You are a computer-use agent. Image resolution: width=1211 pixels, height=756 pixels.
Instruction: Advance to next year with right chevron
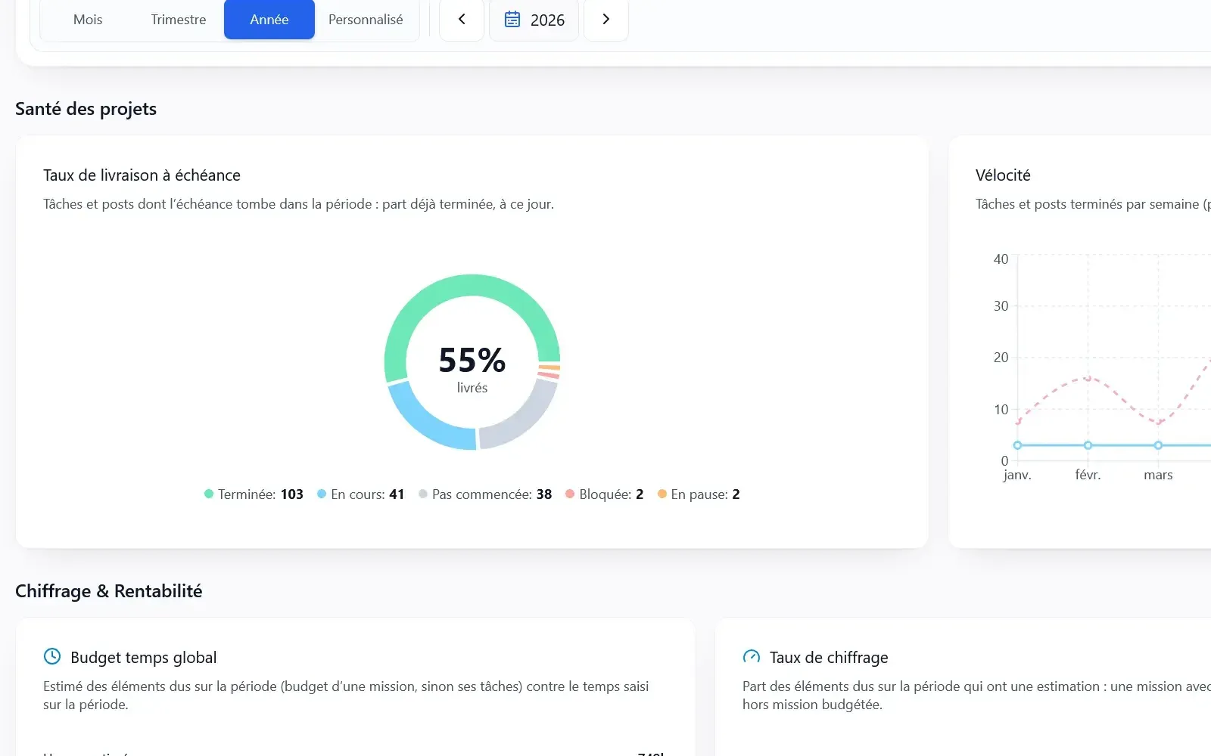coord(605,20)
